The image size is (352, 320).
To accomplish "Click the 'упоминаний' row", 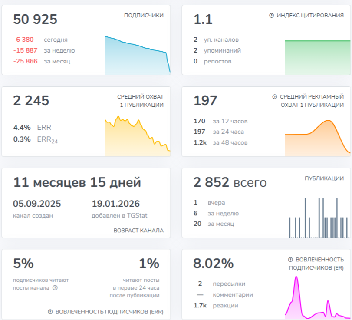I will click(x=217, y=50).
